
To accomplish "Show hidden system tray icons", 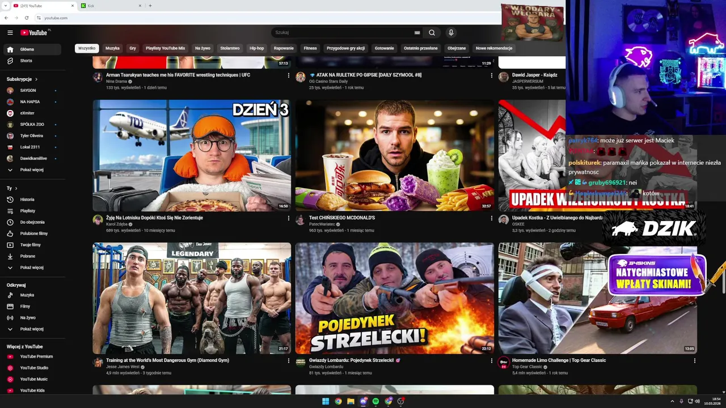I will pos(673,401).
